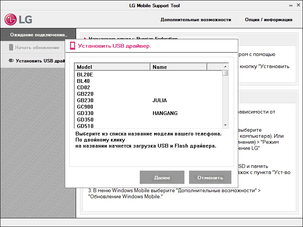Click the USB plug icon in sidebar

point(11,61)
